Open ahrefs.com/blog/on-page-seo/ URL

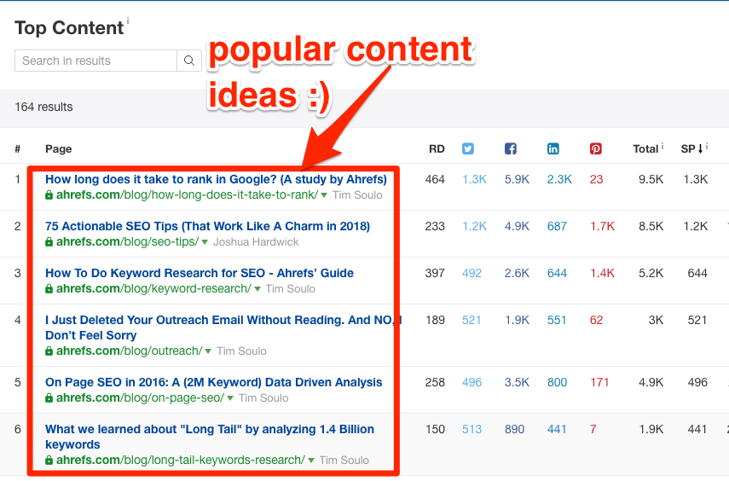coord(141,398)
